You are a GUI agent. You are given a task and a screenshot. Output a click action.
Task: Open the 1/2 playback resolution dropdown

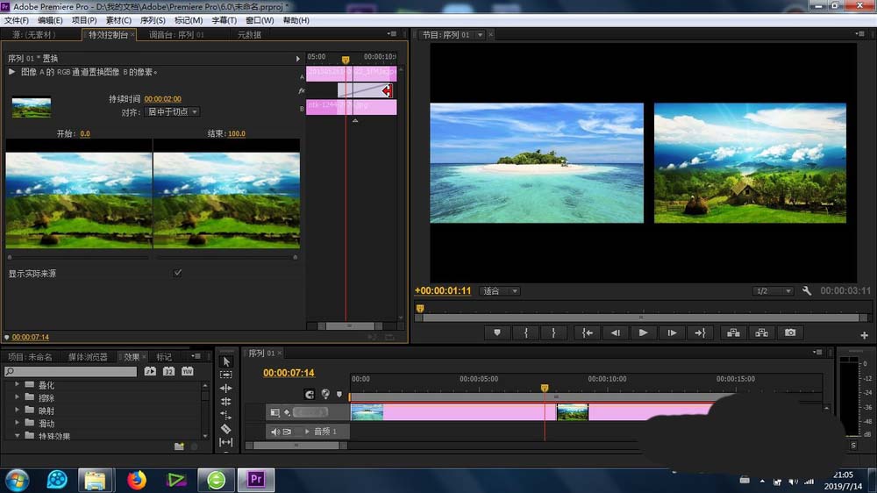tap(773, 291)
